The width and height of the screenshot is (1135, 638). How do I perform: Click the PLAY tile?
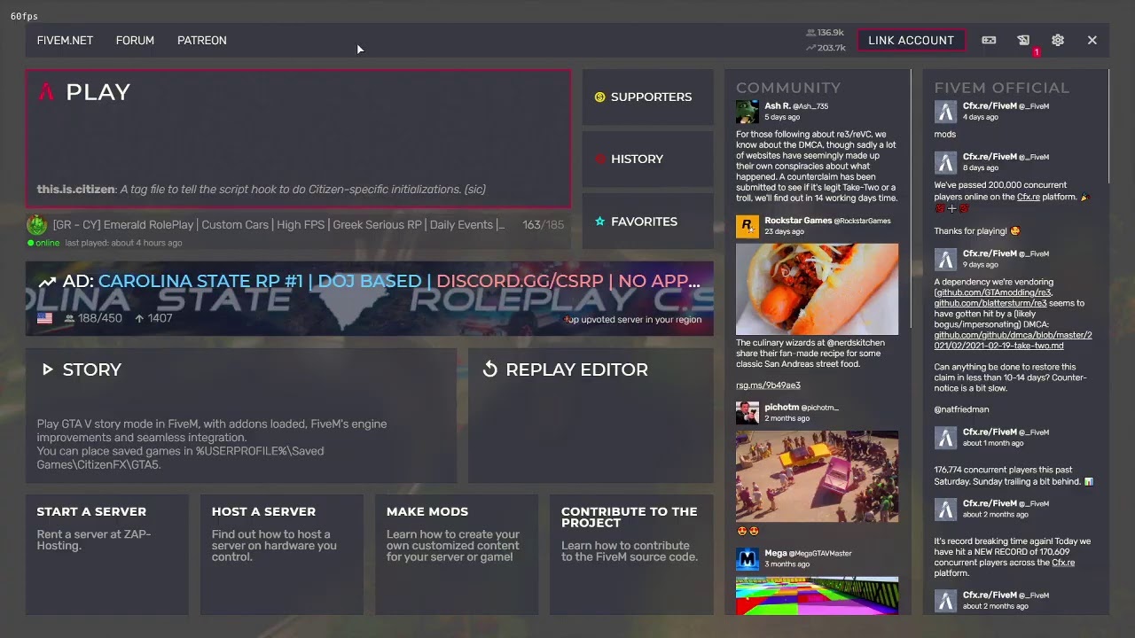point(298,138)
